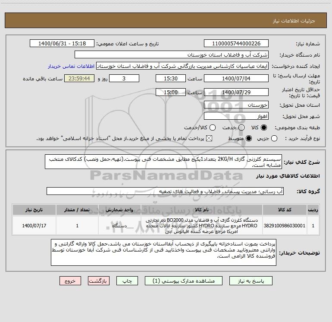Click the row number cell showing 1

pos(313,226)
